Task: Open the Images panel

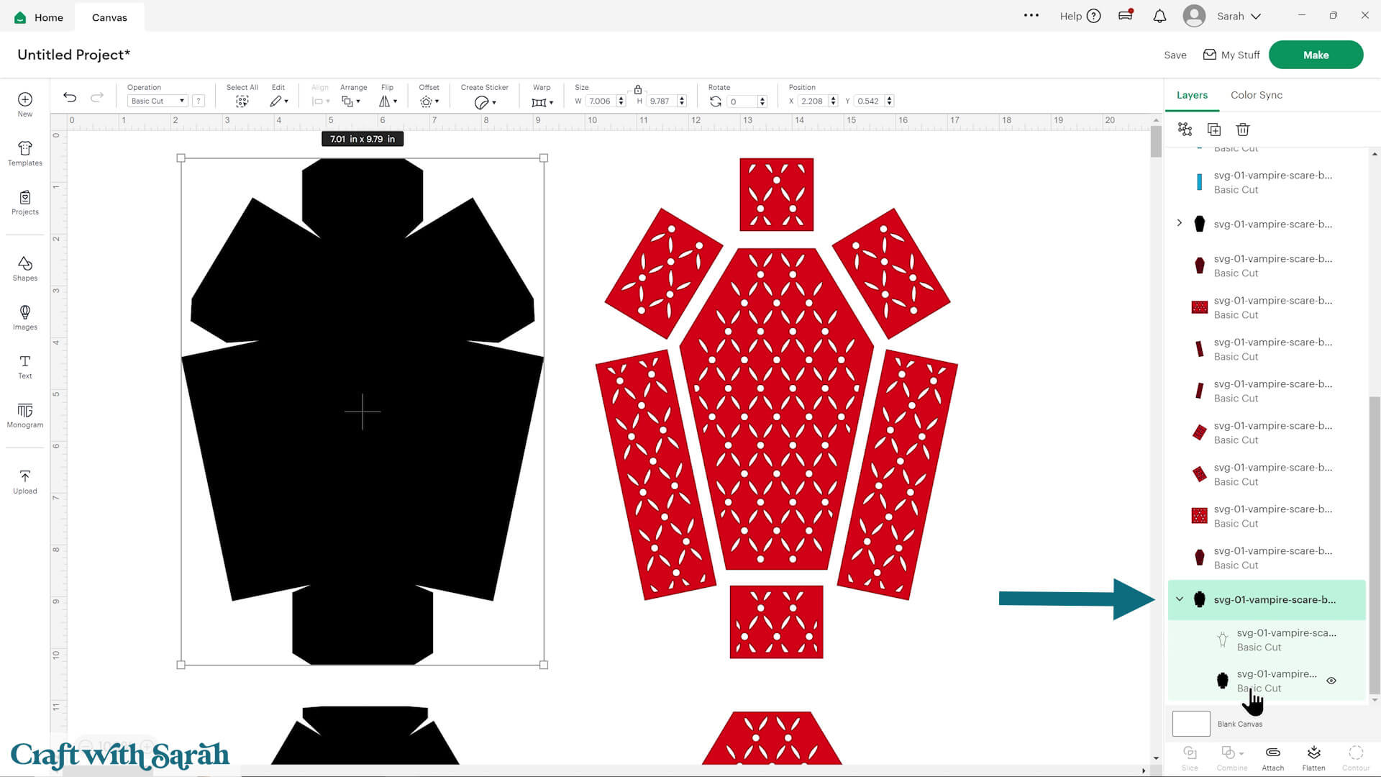Action: click(24, 317)
